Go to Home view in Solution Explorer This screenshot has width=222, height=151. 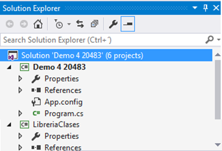tap(38, 24)
